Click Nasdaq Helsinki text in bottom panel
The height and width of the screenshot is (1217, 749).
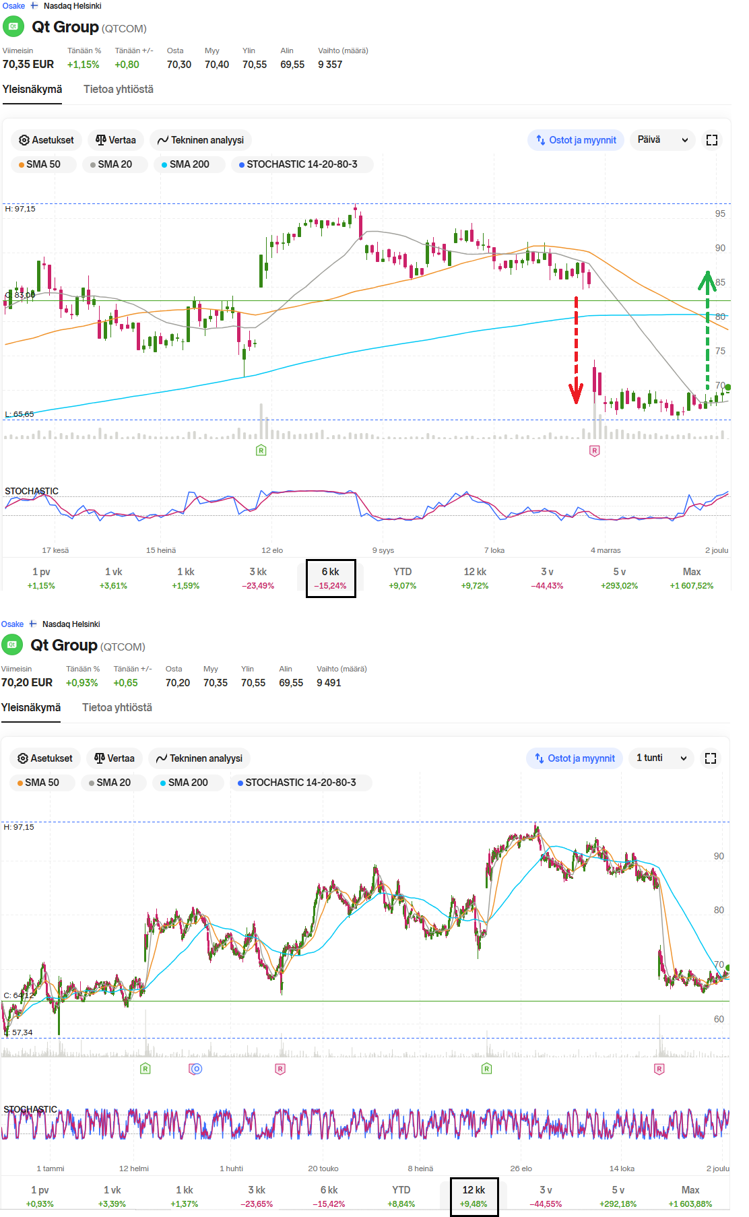71,624
